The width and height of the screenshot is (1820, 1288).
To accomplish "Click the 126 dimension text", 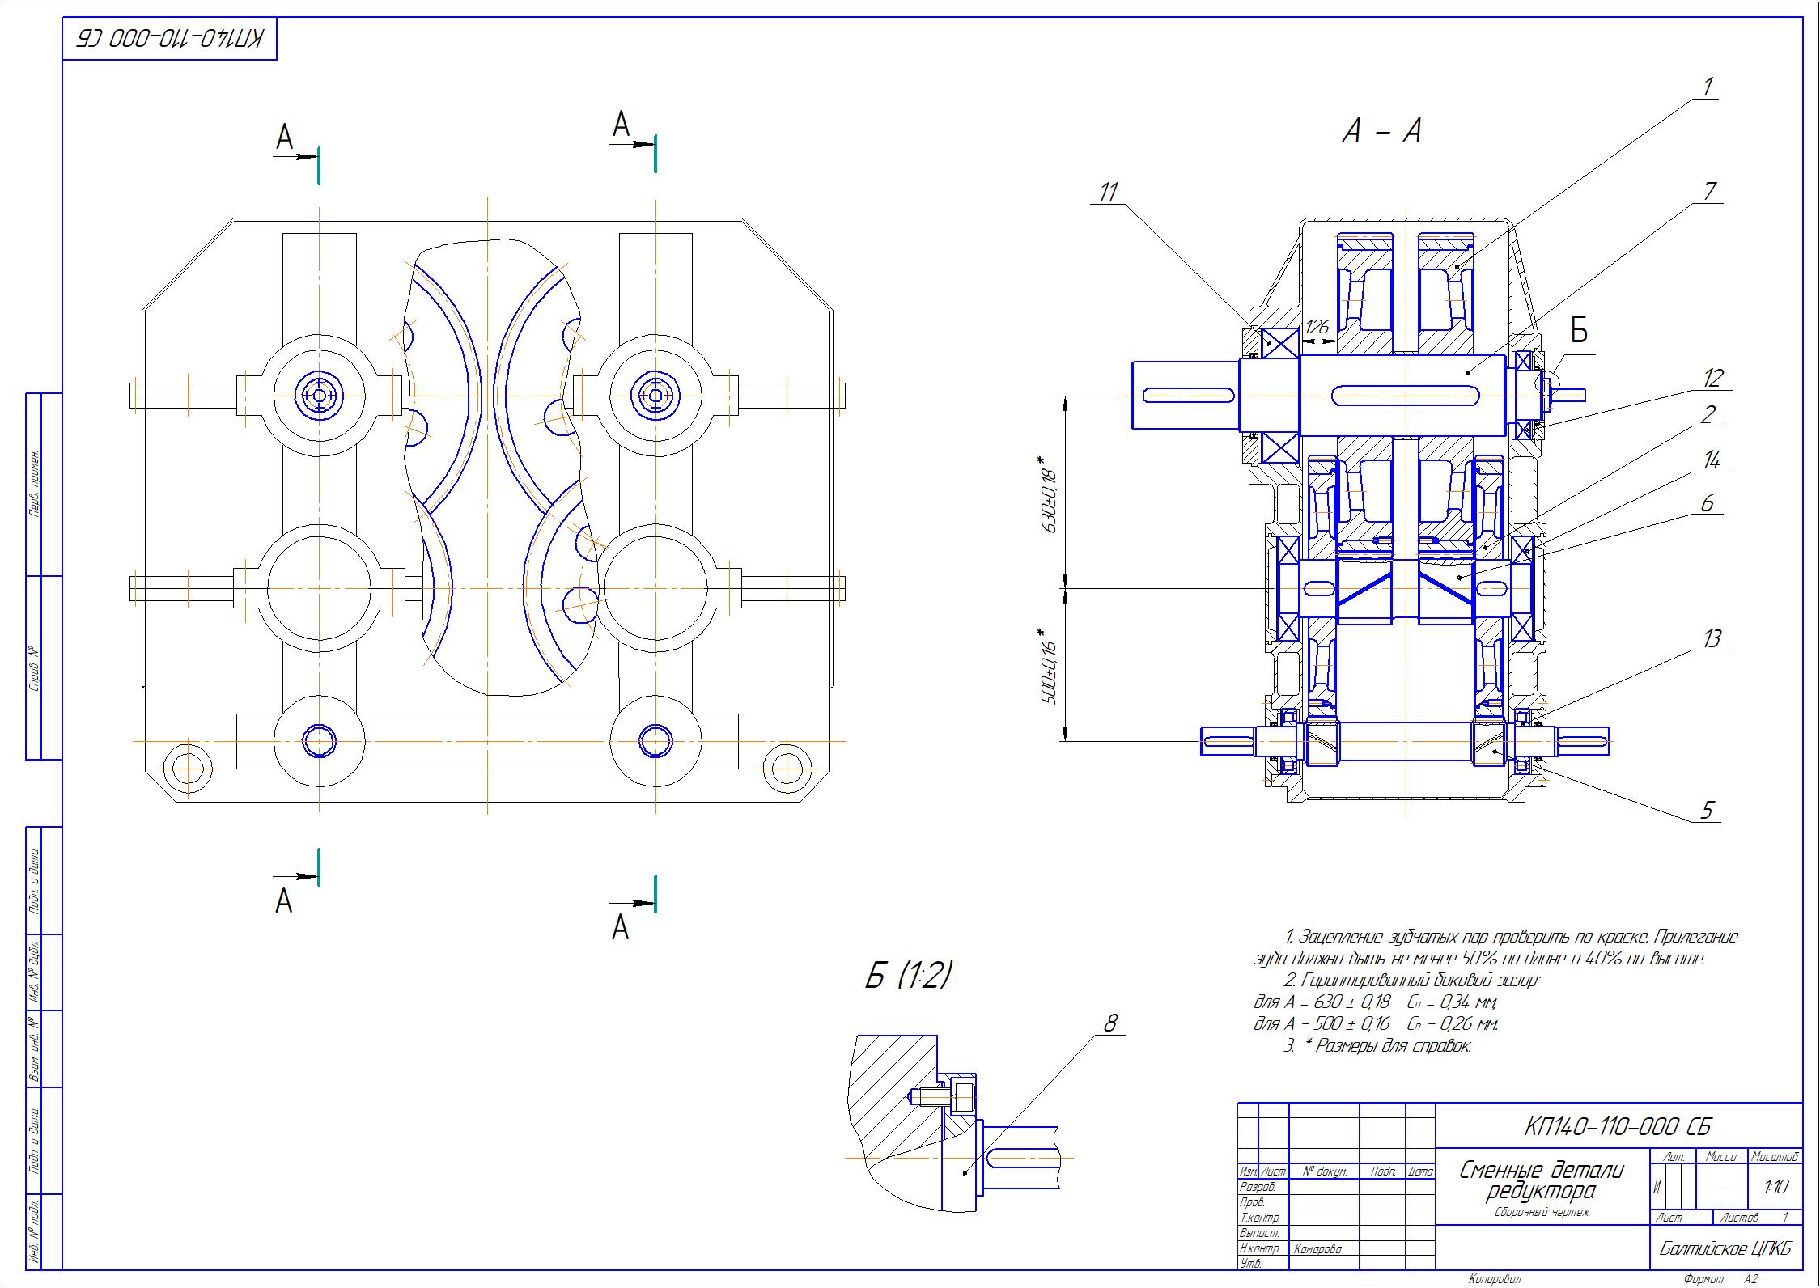I will pos(1317,328).
